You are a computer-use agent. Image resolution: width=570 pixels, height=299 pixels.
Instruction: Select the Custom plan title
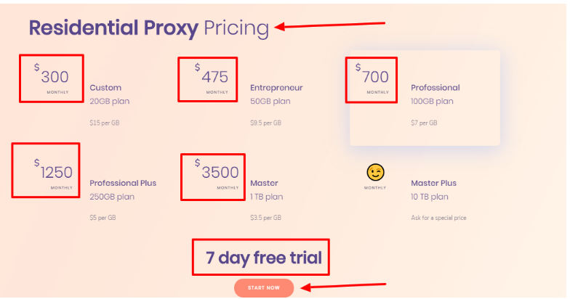(105, 88)
